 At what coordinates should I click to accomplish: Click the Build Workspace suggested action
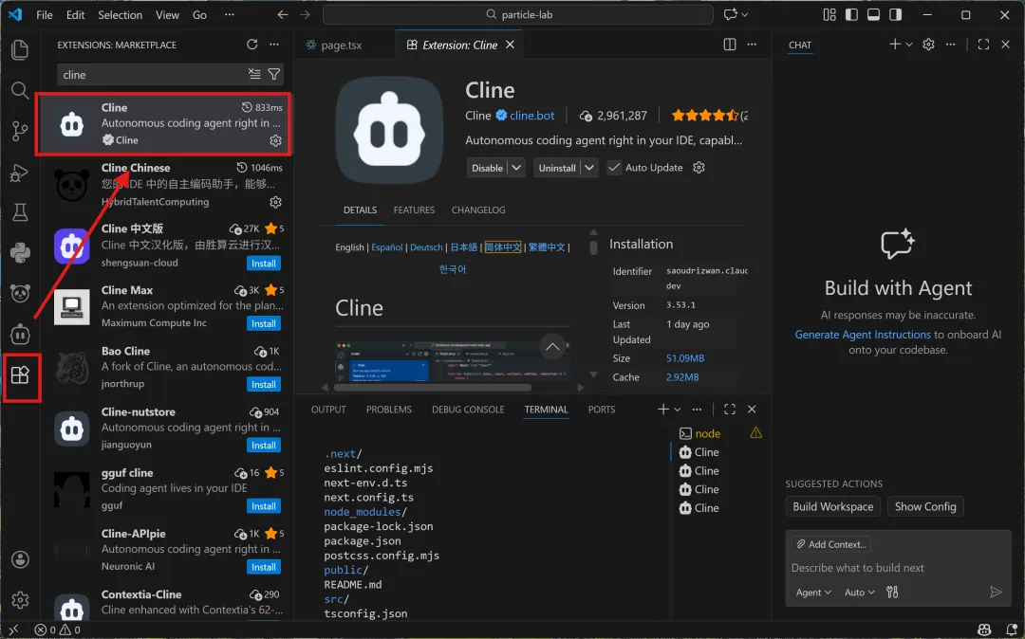[x=833, y=506]
